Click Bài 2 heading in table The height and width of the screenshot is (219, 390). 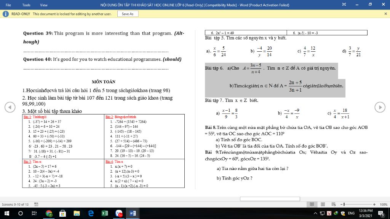[x=121, y=117]
